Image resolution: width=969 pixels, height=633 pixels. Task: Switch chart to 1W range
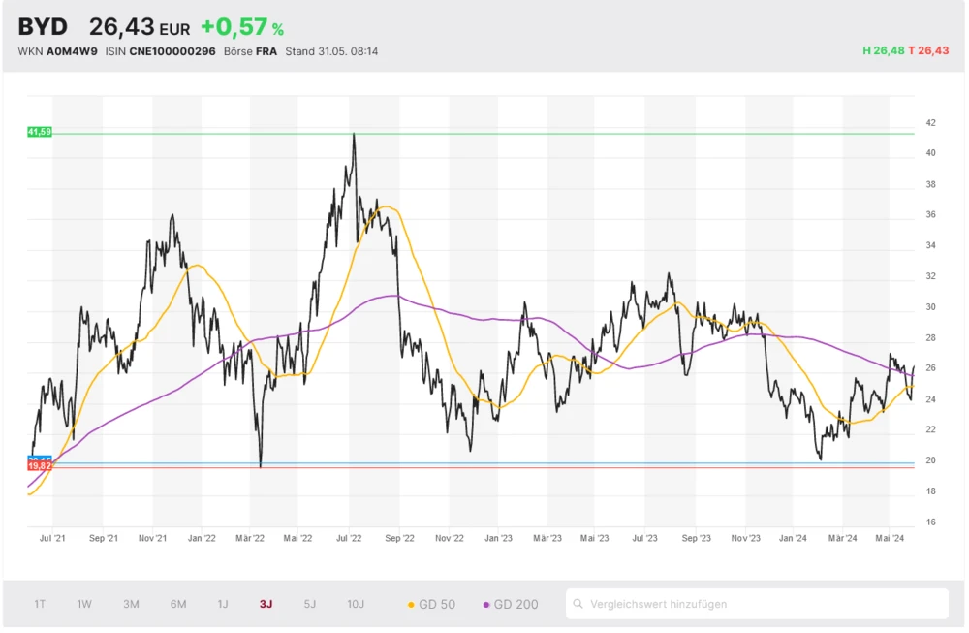click(84, 604)
